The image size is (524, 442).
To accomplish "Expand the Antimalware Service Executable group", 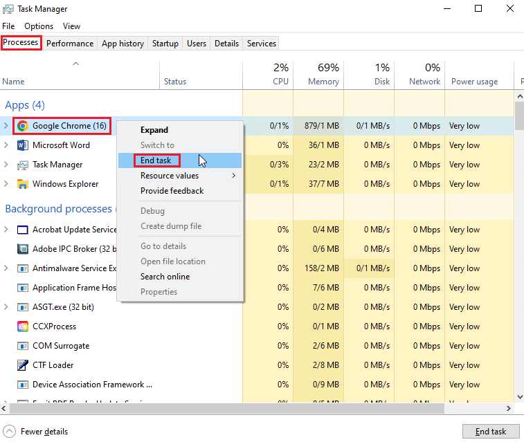I will click(6, 268).
